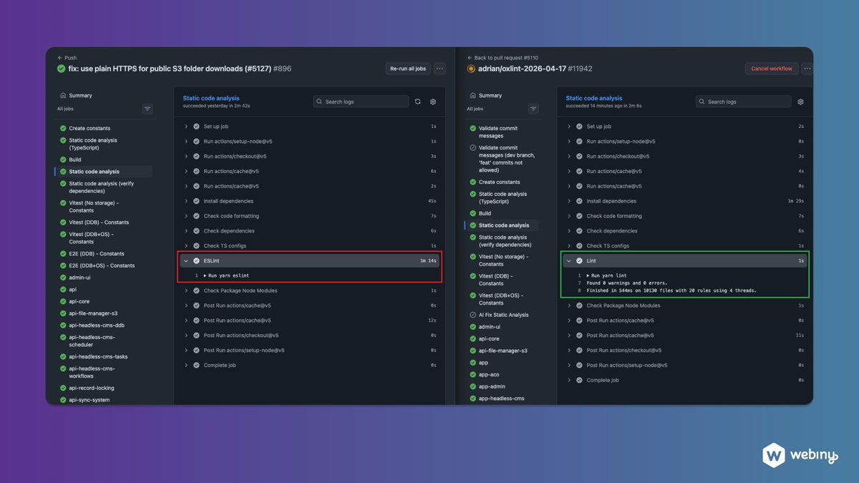This screenshot has height=483, width=859.
Task: Click skipped icon of AI Fix Static Analysis
Action: tap(472, 315)
